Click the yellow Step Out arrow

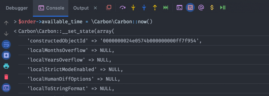pos(155,8)
